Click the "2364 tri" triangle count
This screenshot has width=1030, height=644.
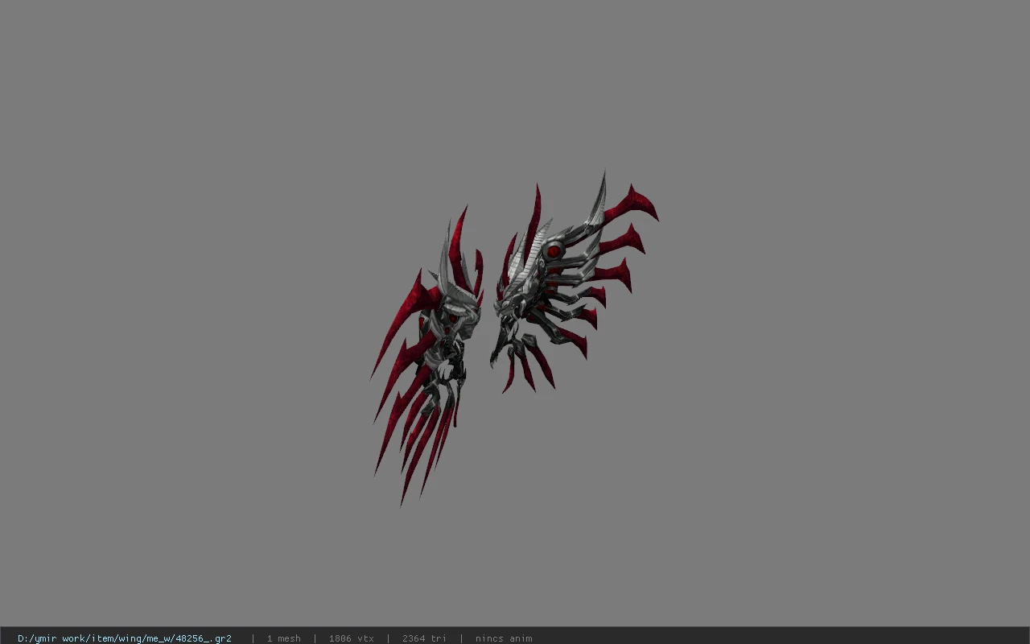point(424,638)
